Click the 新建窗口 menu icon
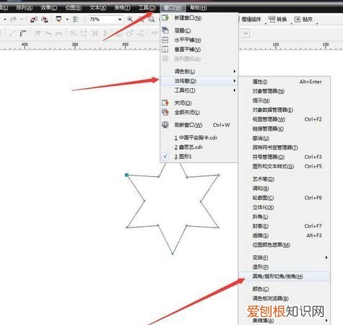This screenshot has width=343, height=325. point(165,18)
